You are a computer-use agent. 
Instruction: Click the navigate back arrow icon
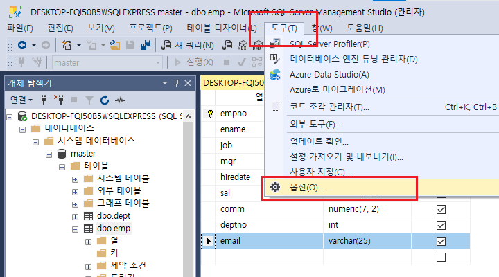(22, 45)
